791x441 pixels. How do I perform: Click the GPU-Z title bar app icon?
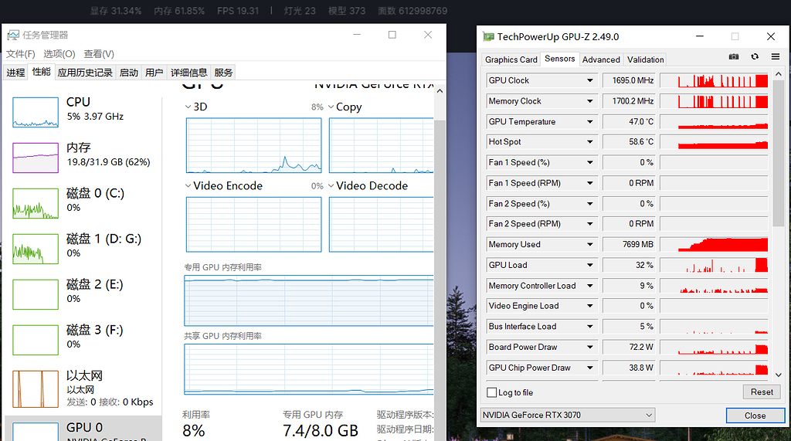click(488, 36)
